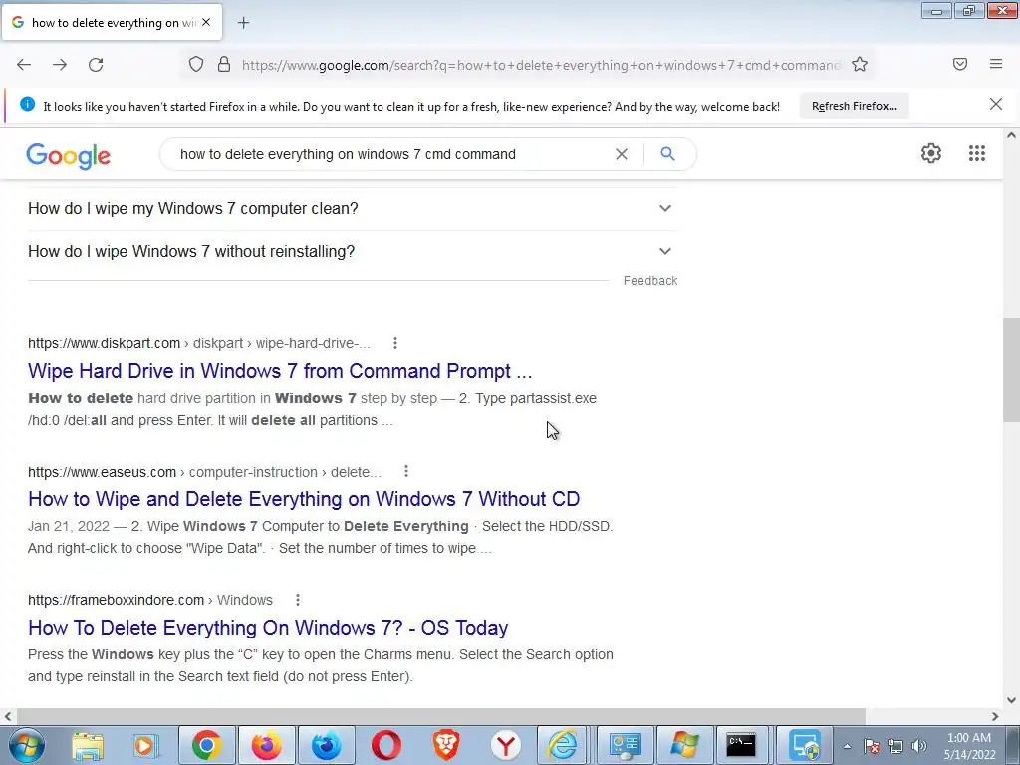Image resolution: width=1020 pixels, height=765 pixels.
Task: Click inside the Google search box
Action: [390, 154]
